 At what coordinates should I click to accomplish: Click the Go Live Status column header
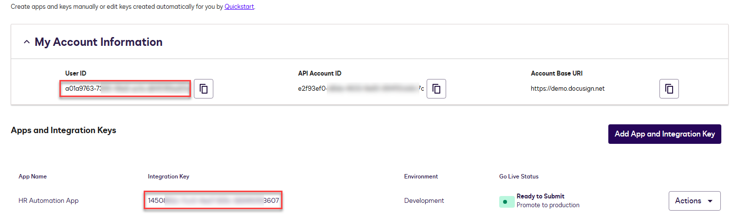tap(515, 177)
